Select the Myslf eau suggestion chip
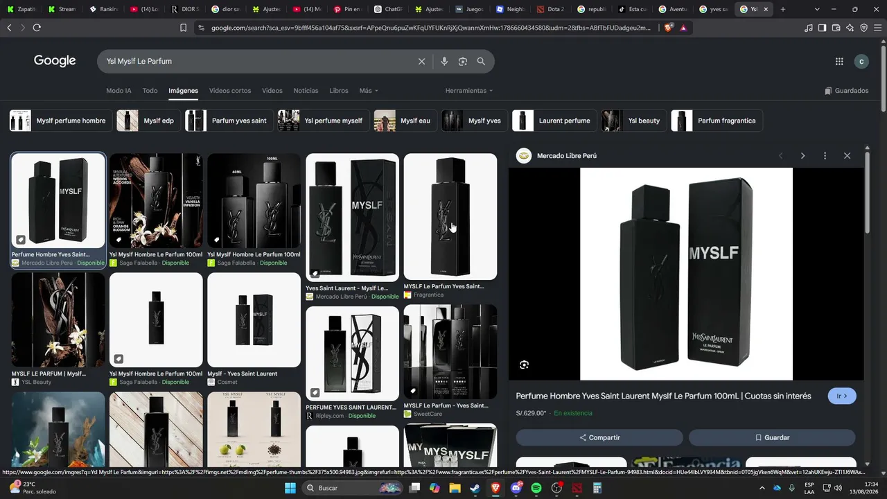Image resolution: width=887 pixels, height=499 pixels. point(405,121)
